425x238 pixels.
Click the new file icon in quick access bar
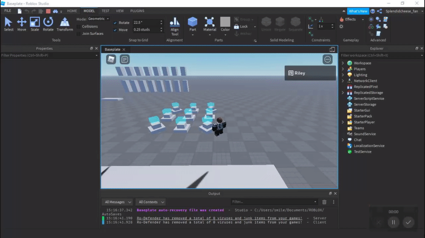point(20,11)
